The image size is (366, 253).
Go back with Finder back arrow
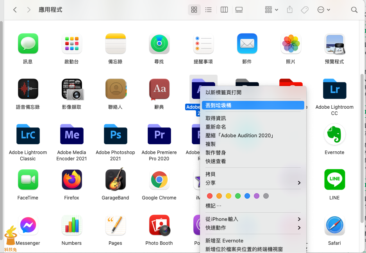coord(15,9)
